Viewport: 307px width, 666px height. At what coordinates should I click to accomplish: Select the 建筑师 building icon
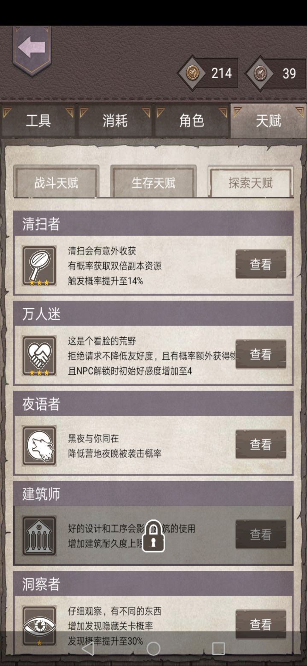39,536
